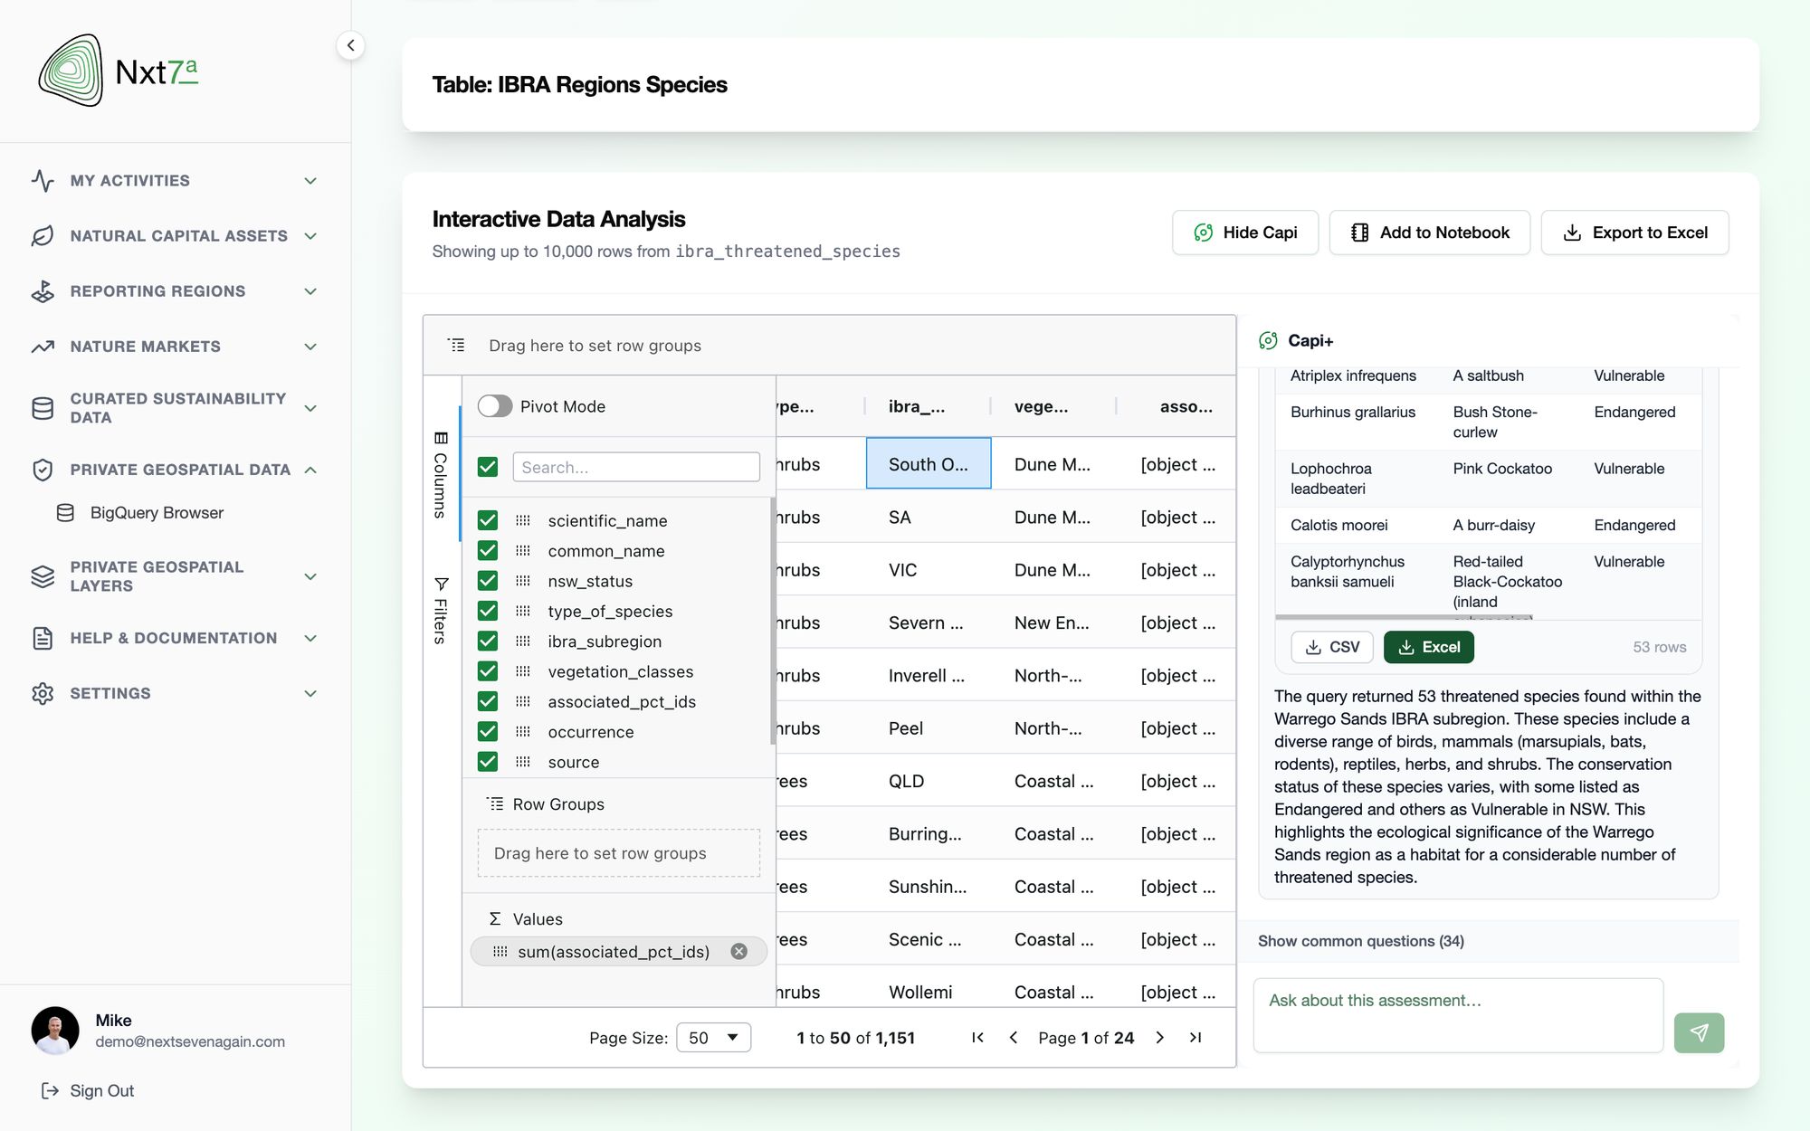Collapse the sidebar with the chevron button
Viewport: 1810px width, 1131px height.
350,45
